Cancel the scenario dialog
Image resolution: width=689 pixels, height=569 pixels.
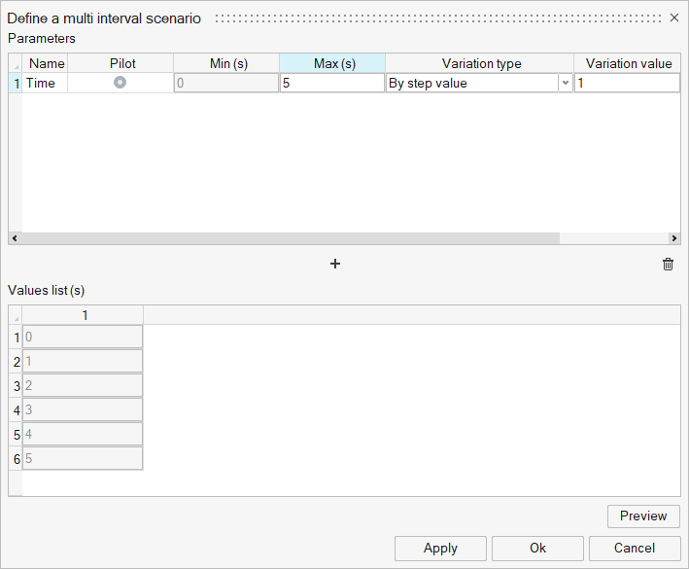point(635,548)
